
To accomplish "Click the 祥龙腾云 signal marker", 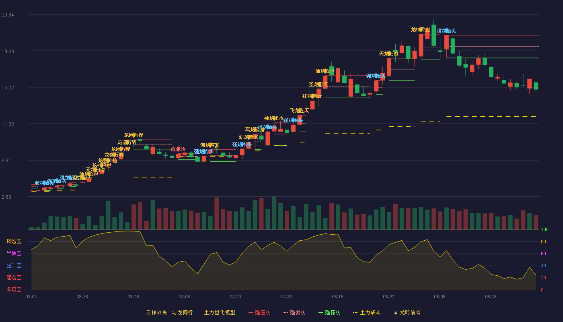I will tap(312, 96).
